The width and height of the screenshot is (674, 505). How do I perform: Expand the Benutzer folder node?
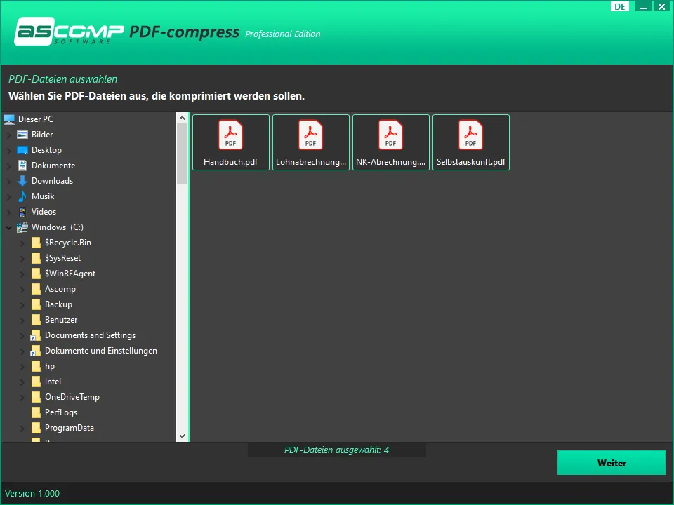(x=22, y=321)
